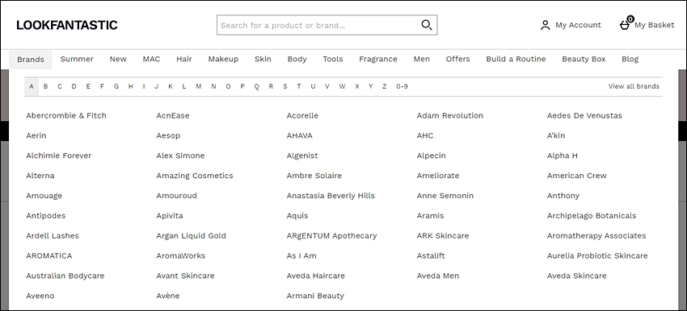Click the search magnifier icon

coord(427,25)
